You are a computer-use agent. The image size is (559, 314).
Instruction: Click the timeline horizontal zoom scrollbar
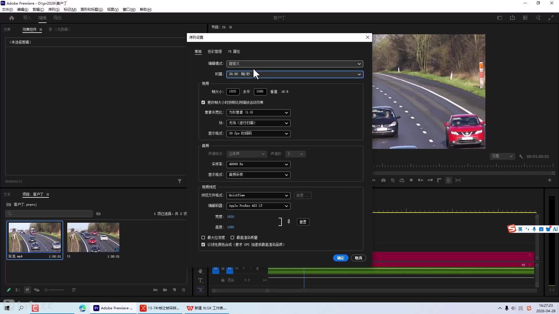[240, 291]
